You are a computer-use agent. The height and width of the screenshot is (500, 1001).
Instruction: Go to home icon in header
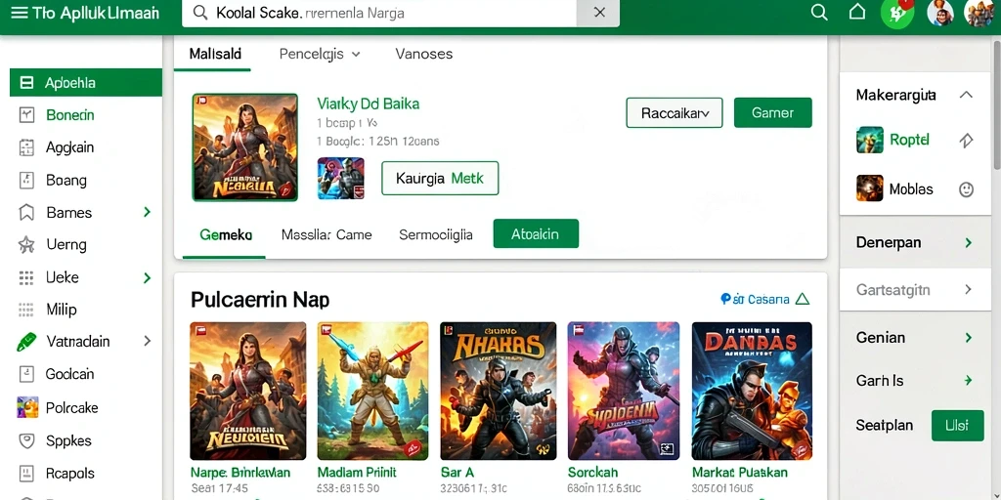point(857,12)
